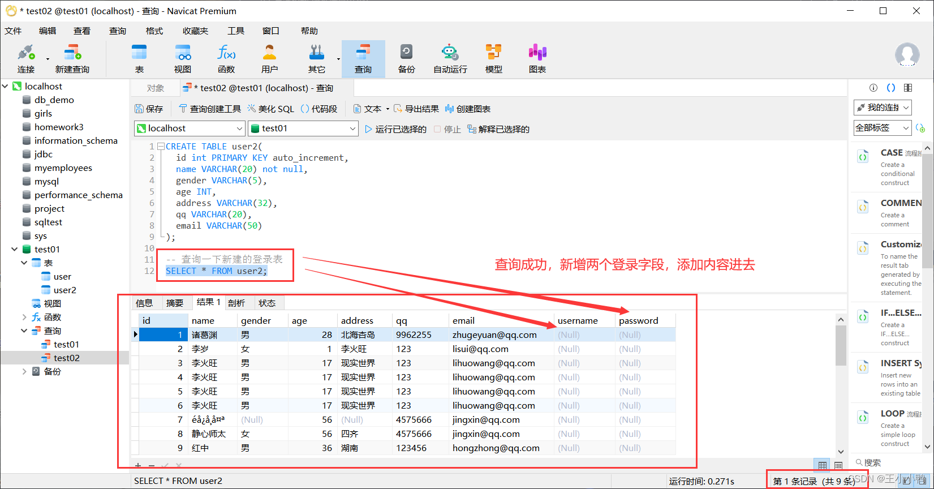934x489 pixels.
Task: Select the zhugeyuan@qq.com email cell
Action: click(501, 334)
